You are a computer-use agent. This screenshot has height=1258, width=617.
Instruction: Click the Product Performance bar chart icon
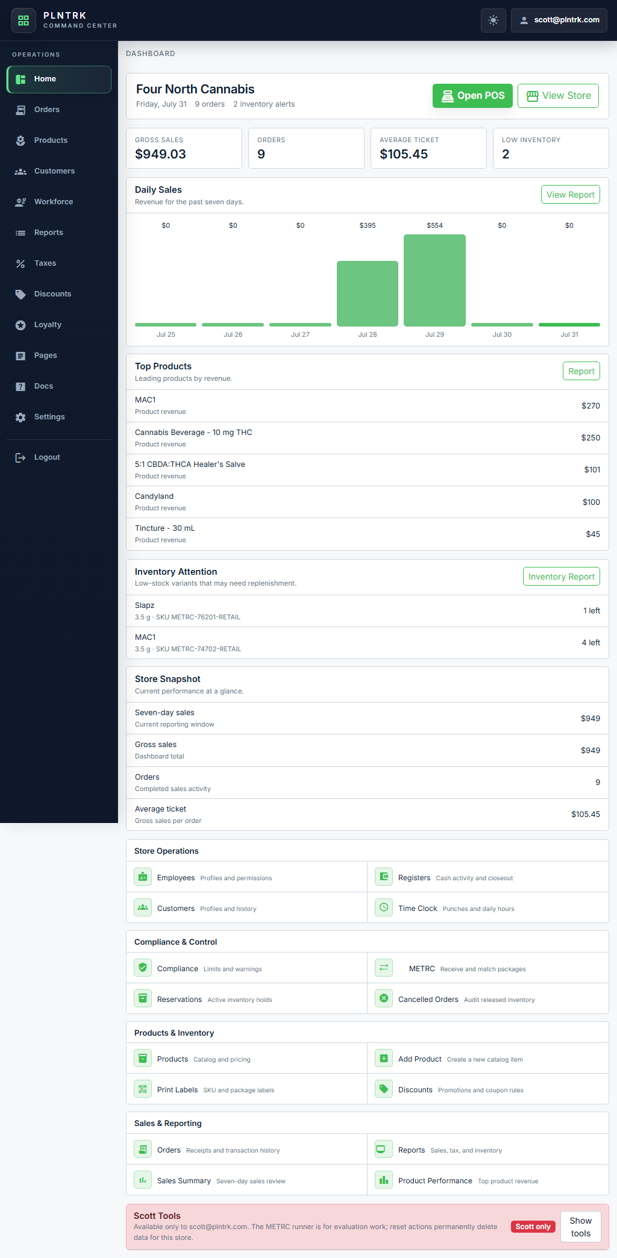pyautogui.click(x=384, y=1180)
